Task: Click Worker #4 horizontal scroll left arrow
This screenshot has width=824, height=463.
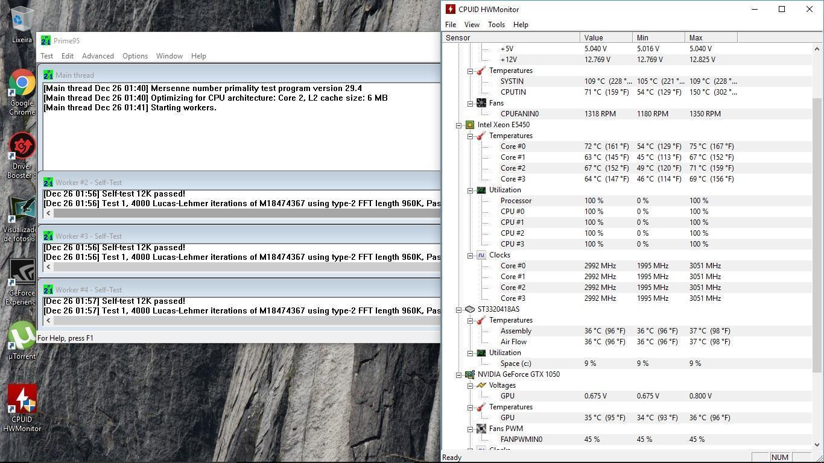Action: pyautogui.click(x=48, y=320)
